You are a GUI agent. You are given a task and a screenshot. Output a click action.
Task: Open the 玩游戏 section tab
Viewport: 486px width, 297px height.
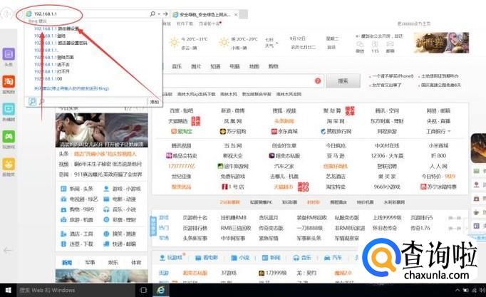(171, 257)
